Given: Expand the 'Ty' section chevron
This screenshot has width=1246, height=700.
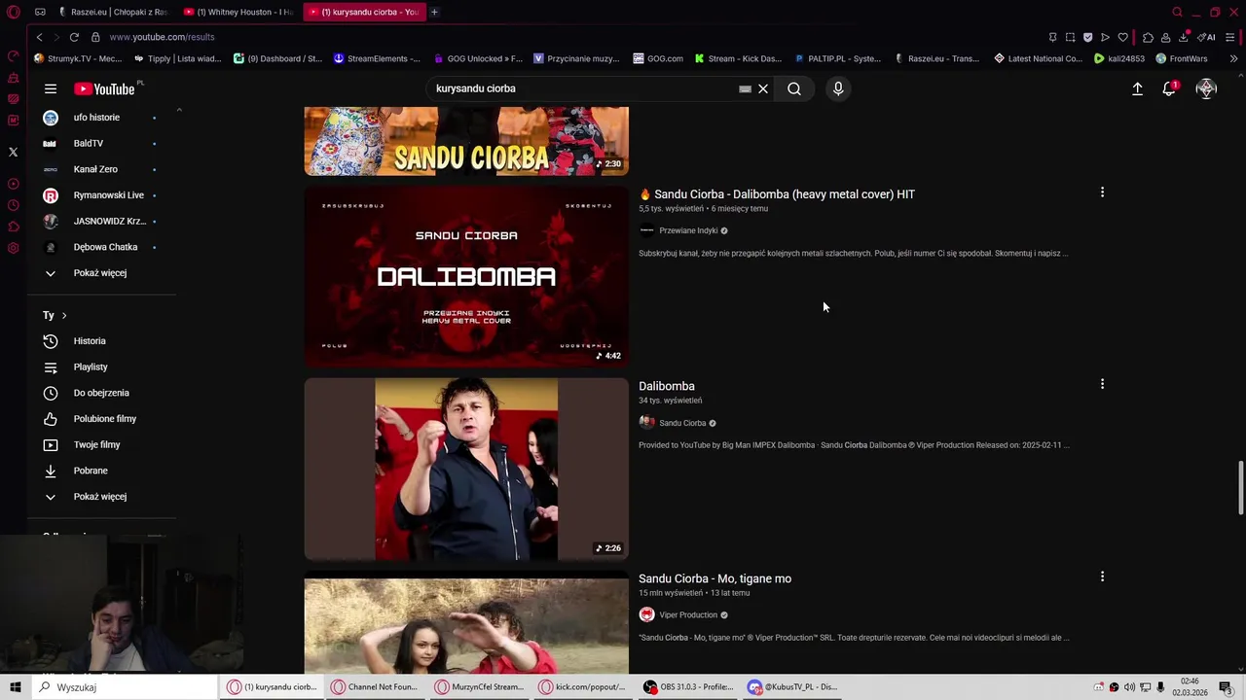Looking at the screenshot, I should pos(64,316).
